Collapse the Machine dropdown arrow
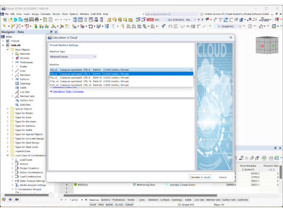Viewport: 283px width, 212px height. (191, 70)
